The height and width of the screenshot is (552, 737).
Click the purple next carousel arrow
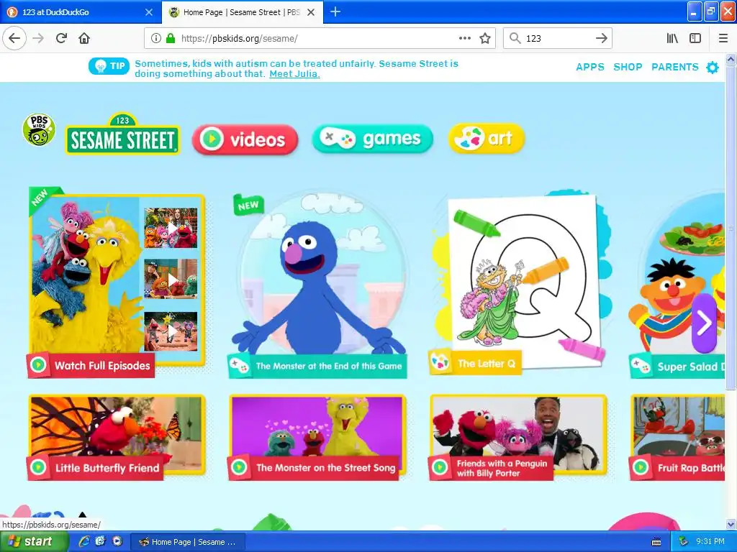click(704, 323)
